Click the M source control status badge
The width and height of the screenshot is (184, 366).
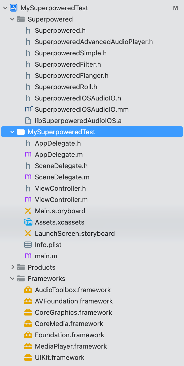176,8
